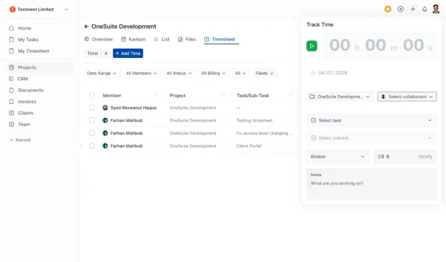Open the rewards sun icon in the header
The width and height of the screenshot is (446, 262).
[388, 9]
